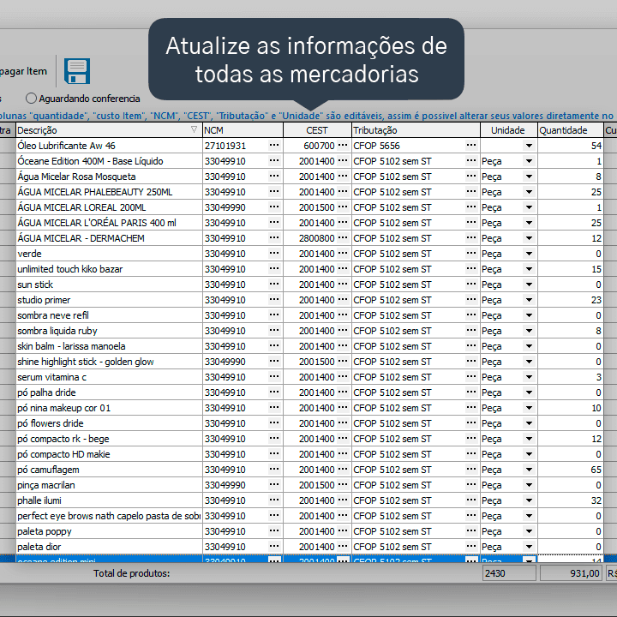Select 'perfect eye brows nath capelo' description cell
The width and height of the screenshot is (617, 617).
click(x=109, y=516)
